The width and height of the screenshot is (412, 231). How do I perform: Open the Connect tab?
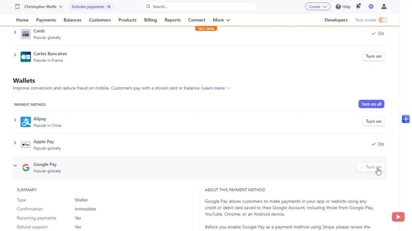coord(196,20)
